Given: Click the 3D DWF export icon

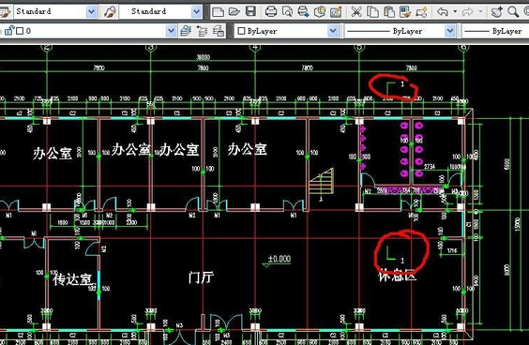Looking at the screenshot, I should [x=320, y=12].
